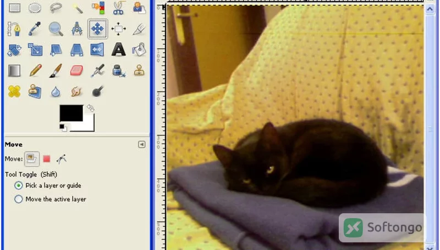
Task: Open the Move tool options menu arrow
Action: pyautogui.click(x=142, y=144)
